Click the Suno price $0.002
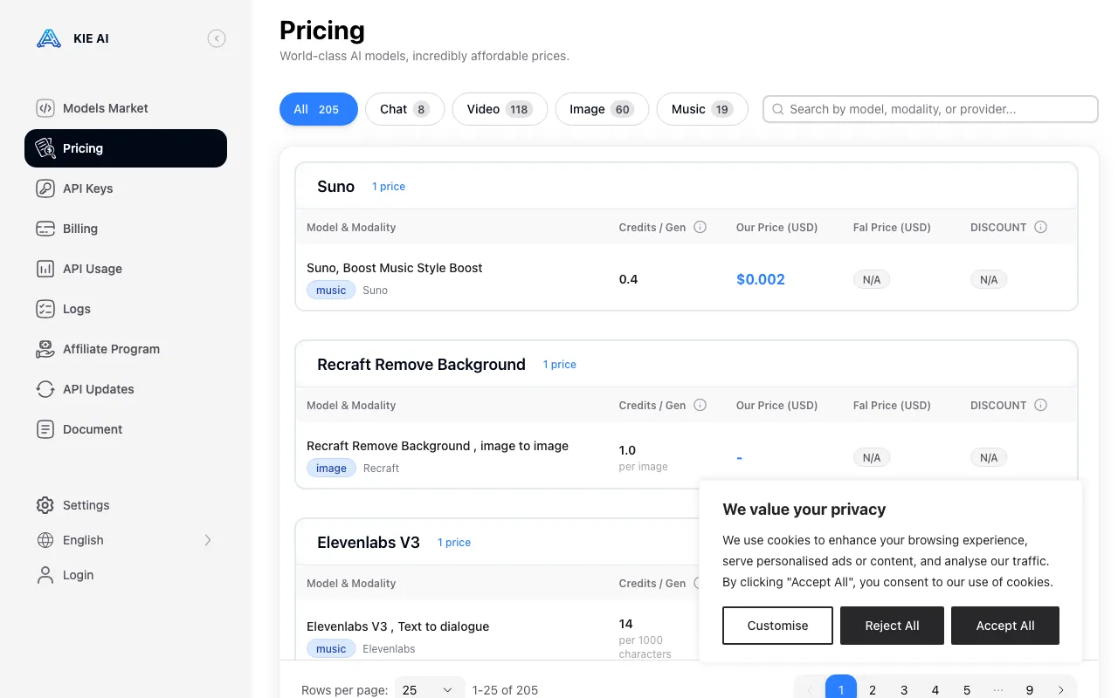This screenshot has height=698, width=1118. (761, 279)
